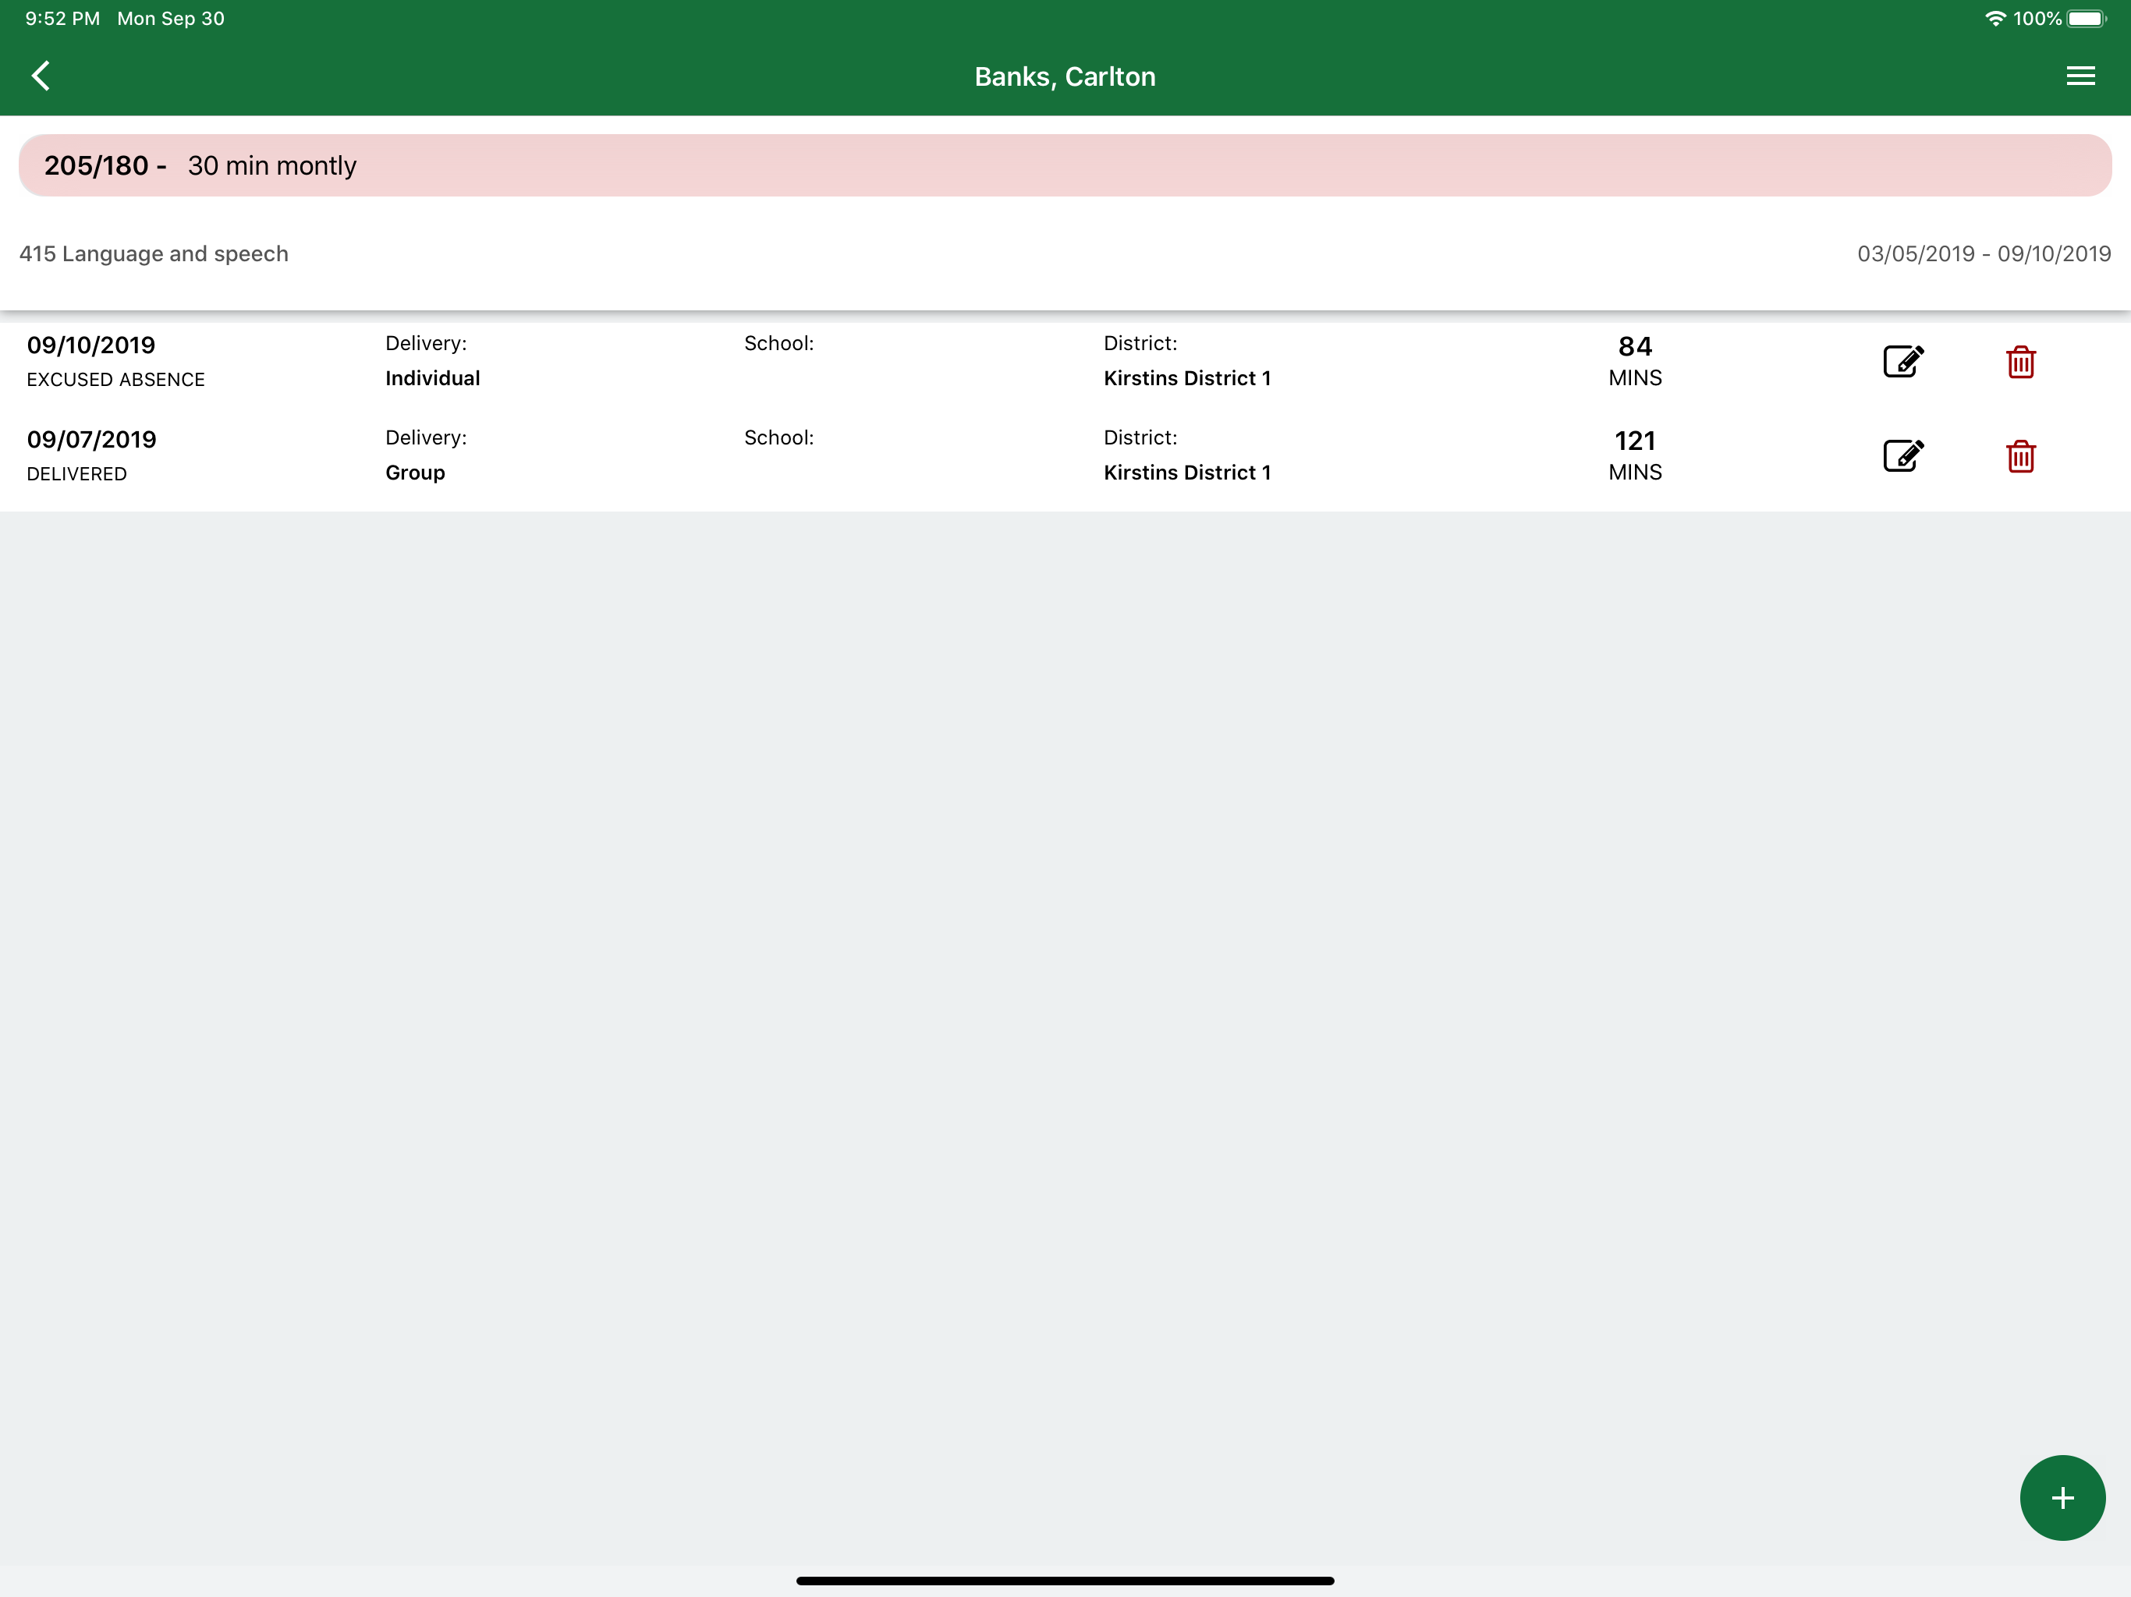Tap the 84 MINS value
Viewport: 2131px width, 1597px height.
pyautogui.click(x=1635, y=361)
